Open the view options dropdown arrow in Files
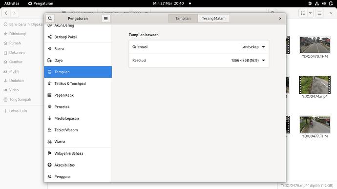Viewport: 337px width, 189px height. [x=310, y=13]
